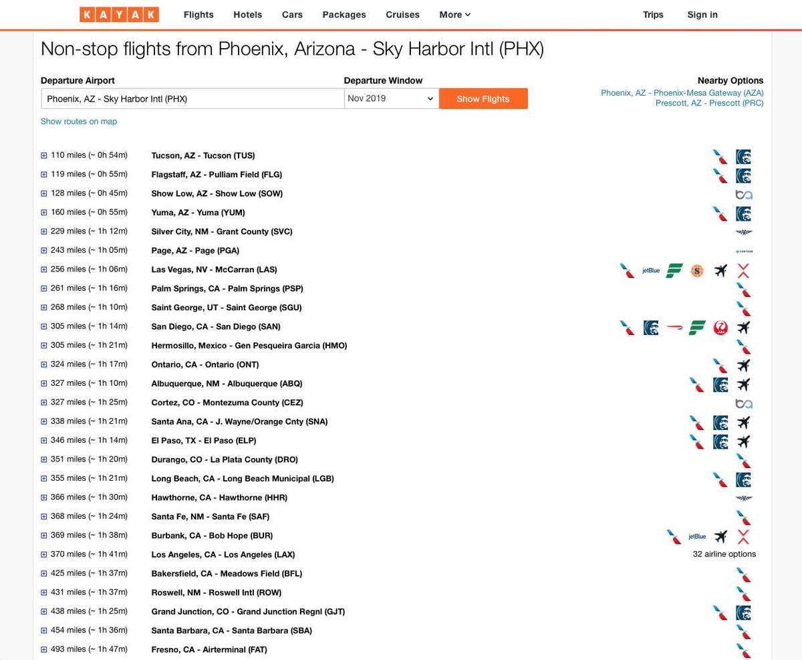Screen dimensions: 802x660
Task: Expand the Fresno (FAT) route row
Action: click(x=44, y=650)
